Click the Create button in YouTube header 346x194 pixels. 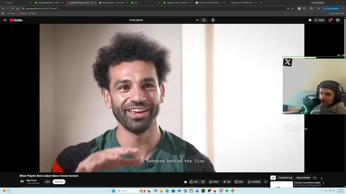(x=319, y=20)
